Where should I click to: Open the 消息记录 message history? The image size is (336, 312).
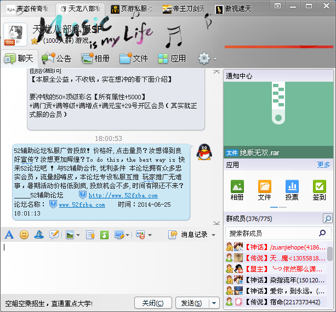(188, 235)
